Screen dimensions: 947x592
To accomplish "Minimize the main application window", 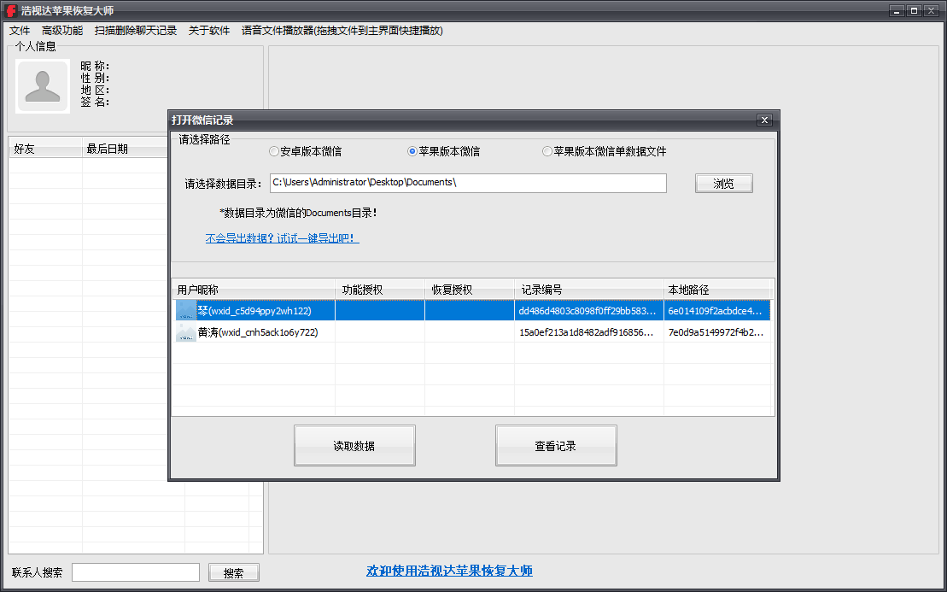I will (x=897, y=10).
